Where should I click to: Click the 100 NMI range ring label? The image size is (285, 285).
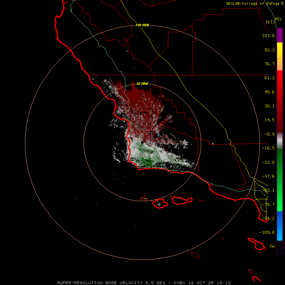pos(142,25)
